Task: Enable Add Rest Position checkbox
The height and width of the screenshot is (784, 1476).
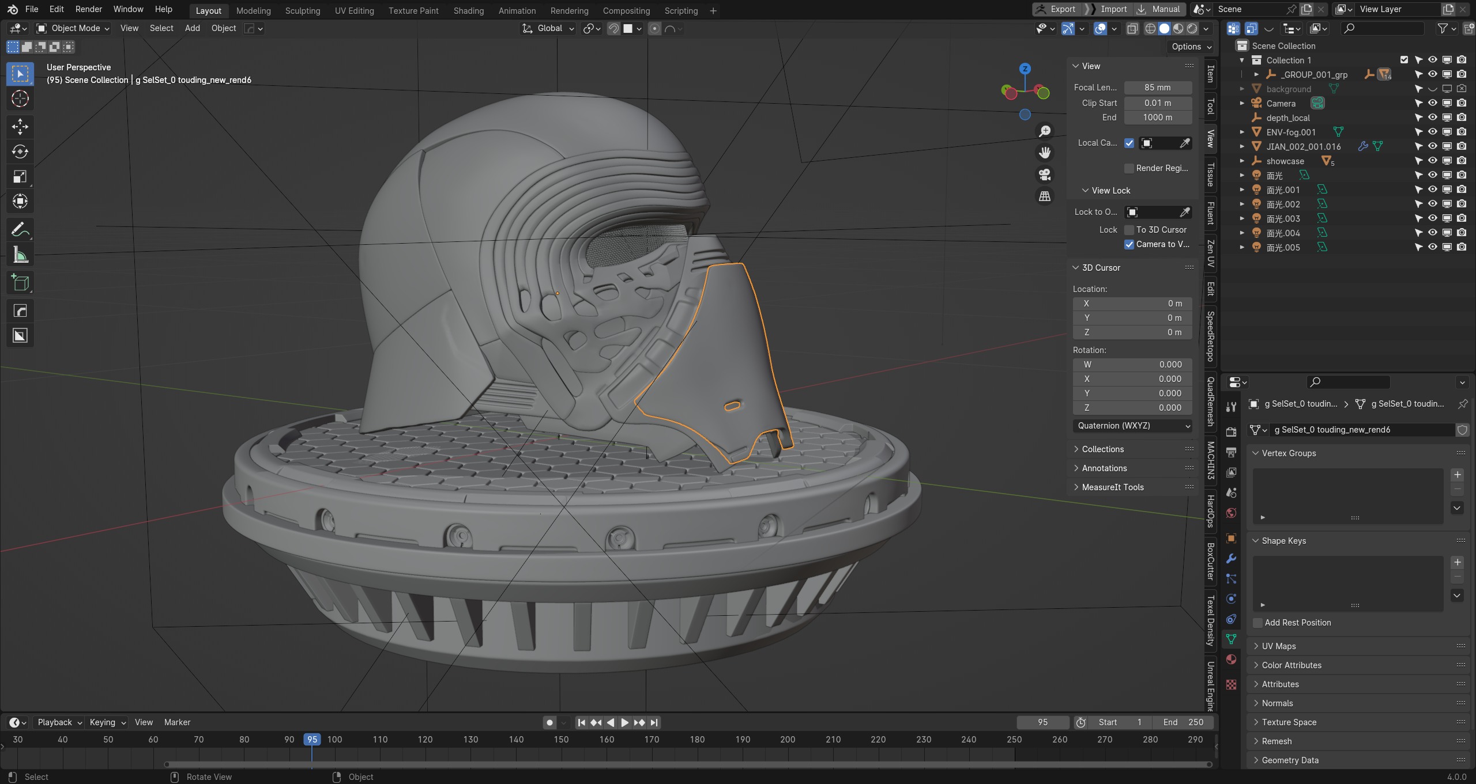Action: pos(1257,623)
